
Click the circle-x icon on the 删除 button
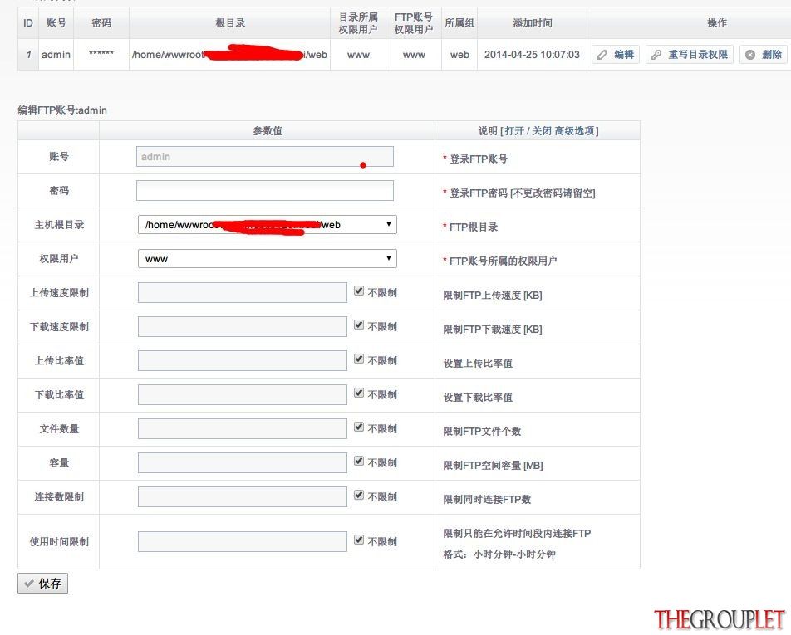coord(750,55)
